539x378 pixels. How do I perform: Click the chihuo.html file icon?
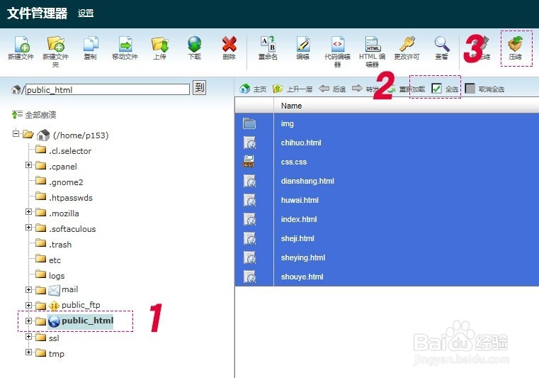click(x=249, y=143)
